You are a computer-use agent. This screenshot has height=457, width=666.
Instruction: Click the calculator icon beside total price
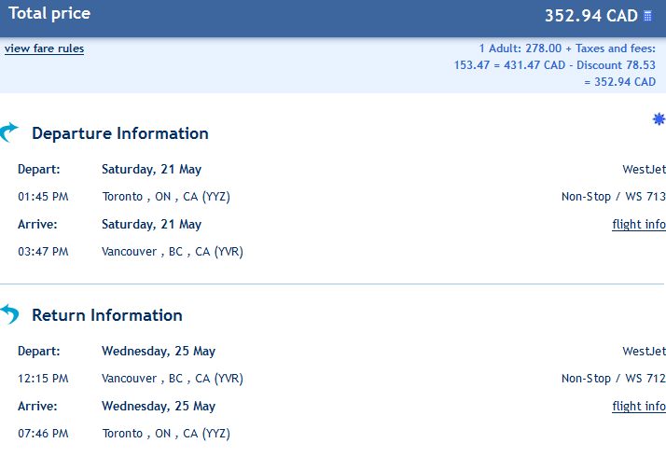pyautogui.click(x=647, y=16)
